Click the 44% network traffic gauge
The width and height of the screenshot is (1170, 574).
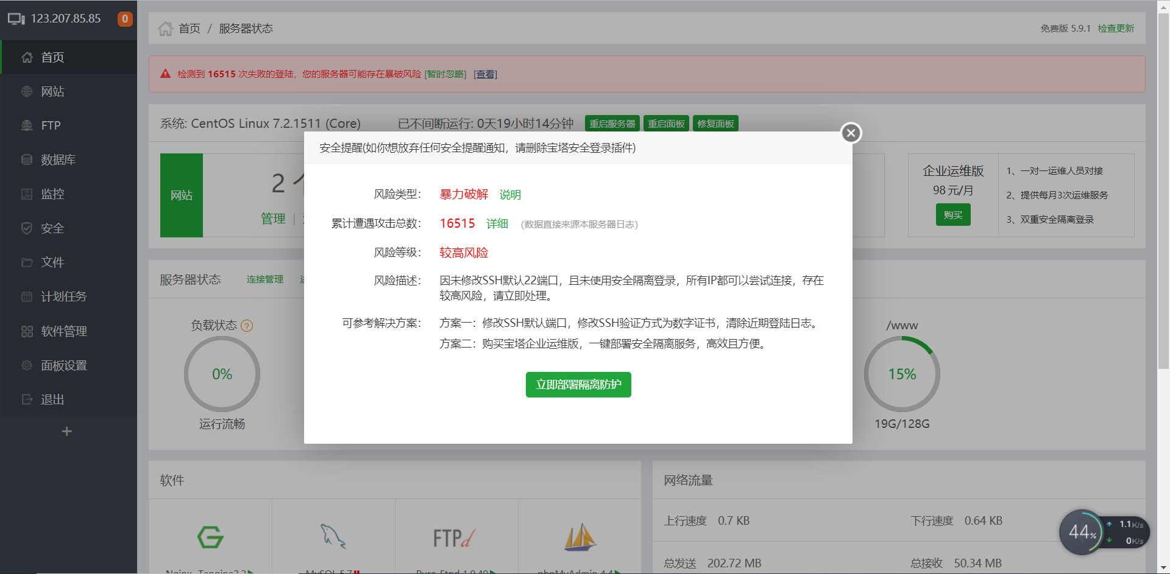[1082, 532]
